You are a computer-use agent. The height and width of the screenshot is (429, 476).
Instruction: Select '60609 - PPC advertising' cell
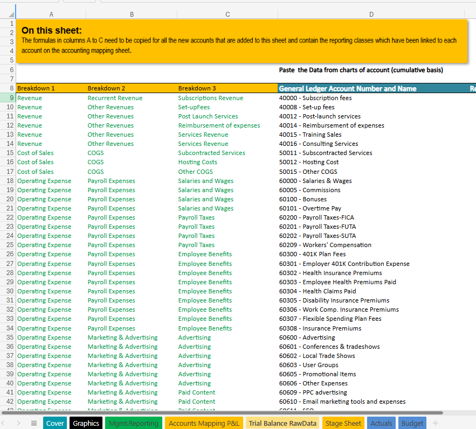coord(371,392)
